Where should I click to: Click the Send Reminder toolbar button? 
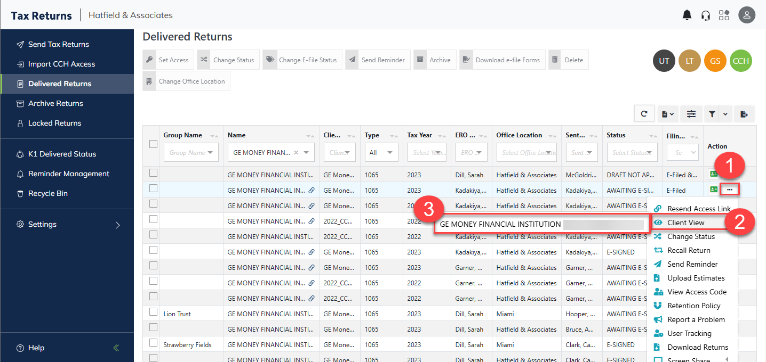[x=378, y=60]
